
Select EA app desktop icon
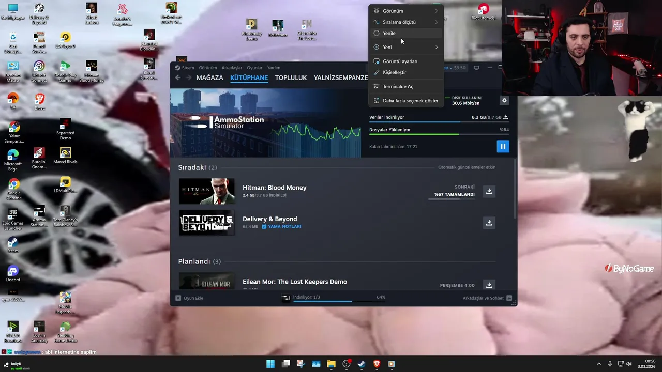(13, 101)
